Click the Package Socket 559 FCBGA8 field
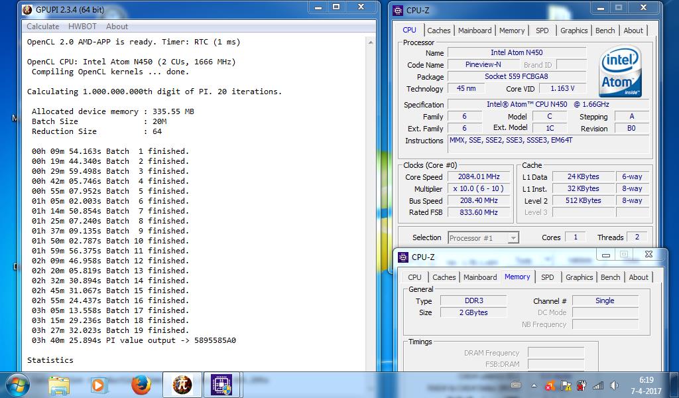 (517, 76)
